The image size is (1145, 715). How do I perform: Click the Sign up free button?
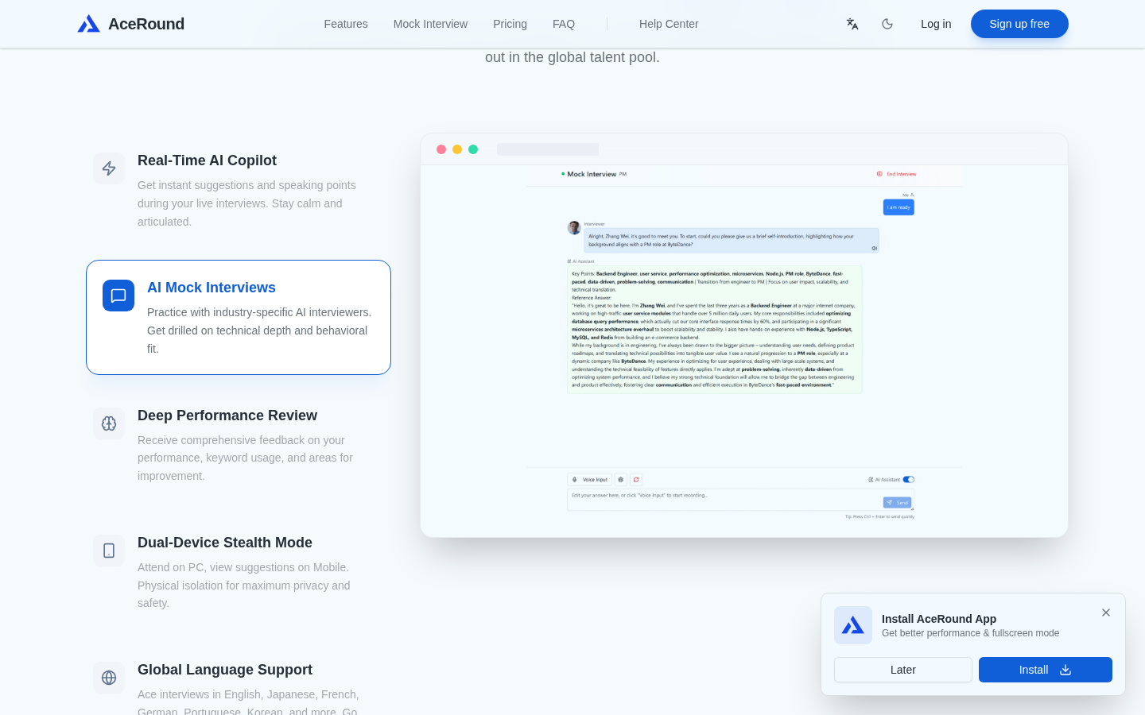[1019, 24]
